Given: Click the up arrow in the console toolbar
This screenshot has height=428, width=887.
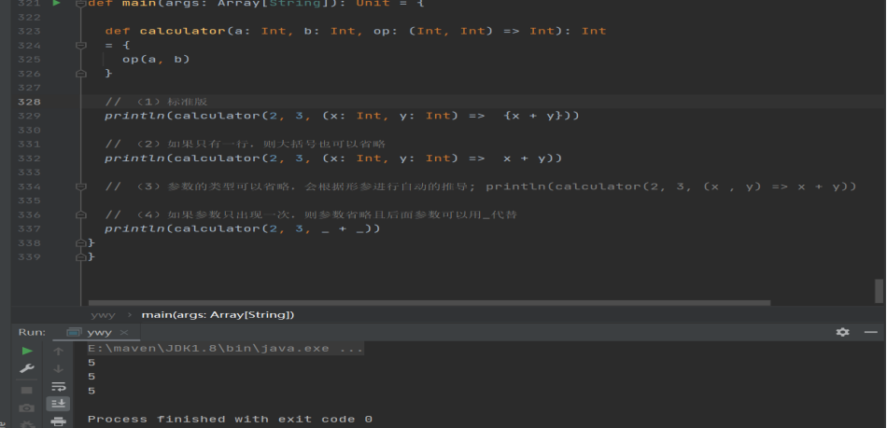Looking at the screenshot, I should 58,352.
